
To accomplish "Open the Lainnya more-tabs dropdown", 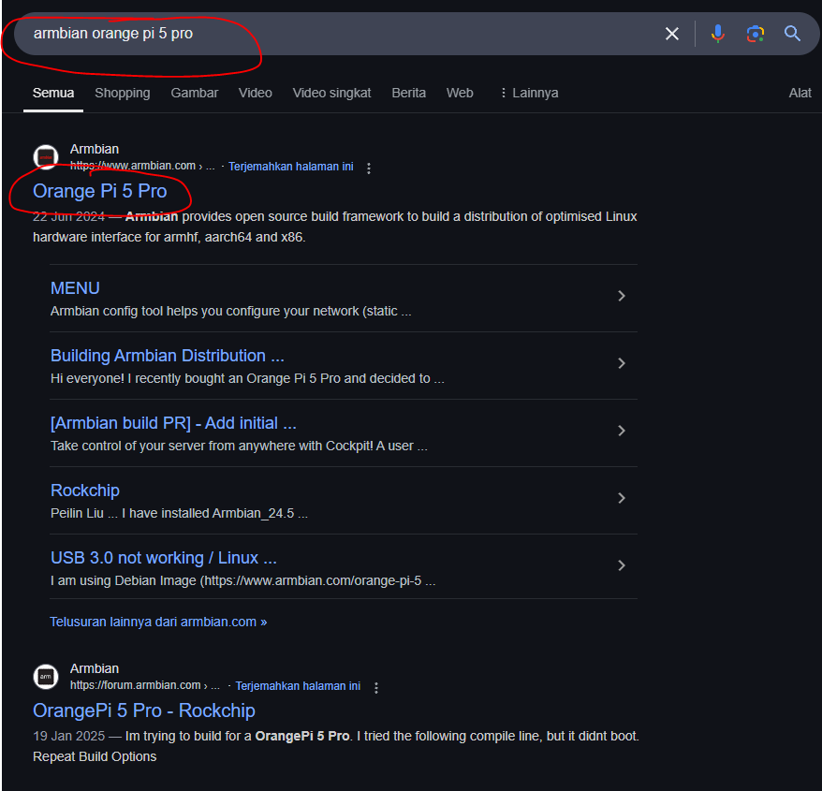I will 529,93.
